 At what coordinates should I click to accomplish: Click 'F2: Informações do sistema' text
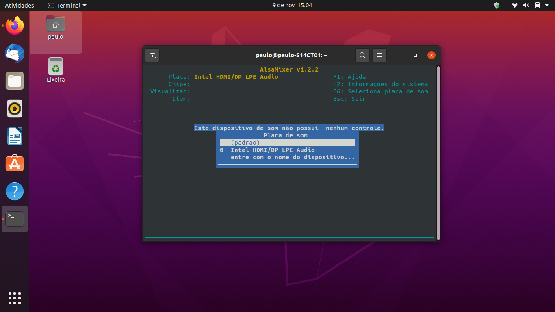click(x=380, y=84)
